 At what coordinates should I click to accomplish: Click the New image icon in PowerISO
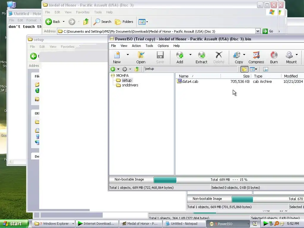[x=117, y=57]
